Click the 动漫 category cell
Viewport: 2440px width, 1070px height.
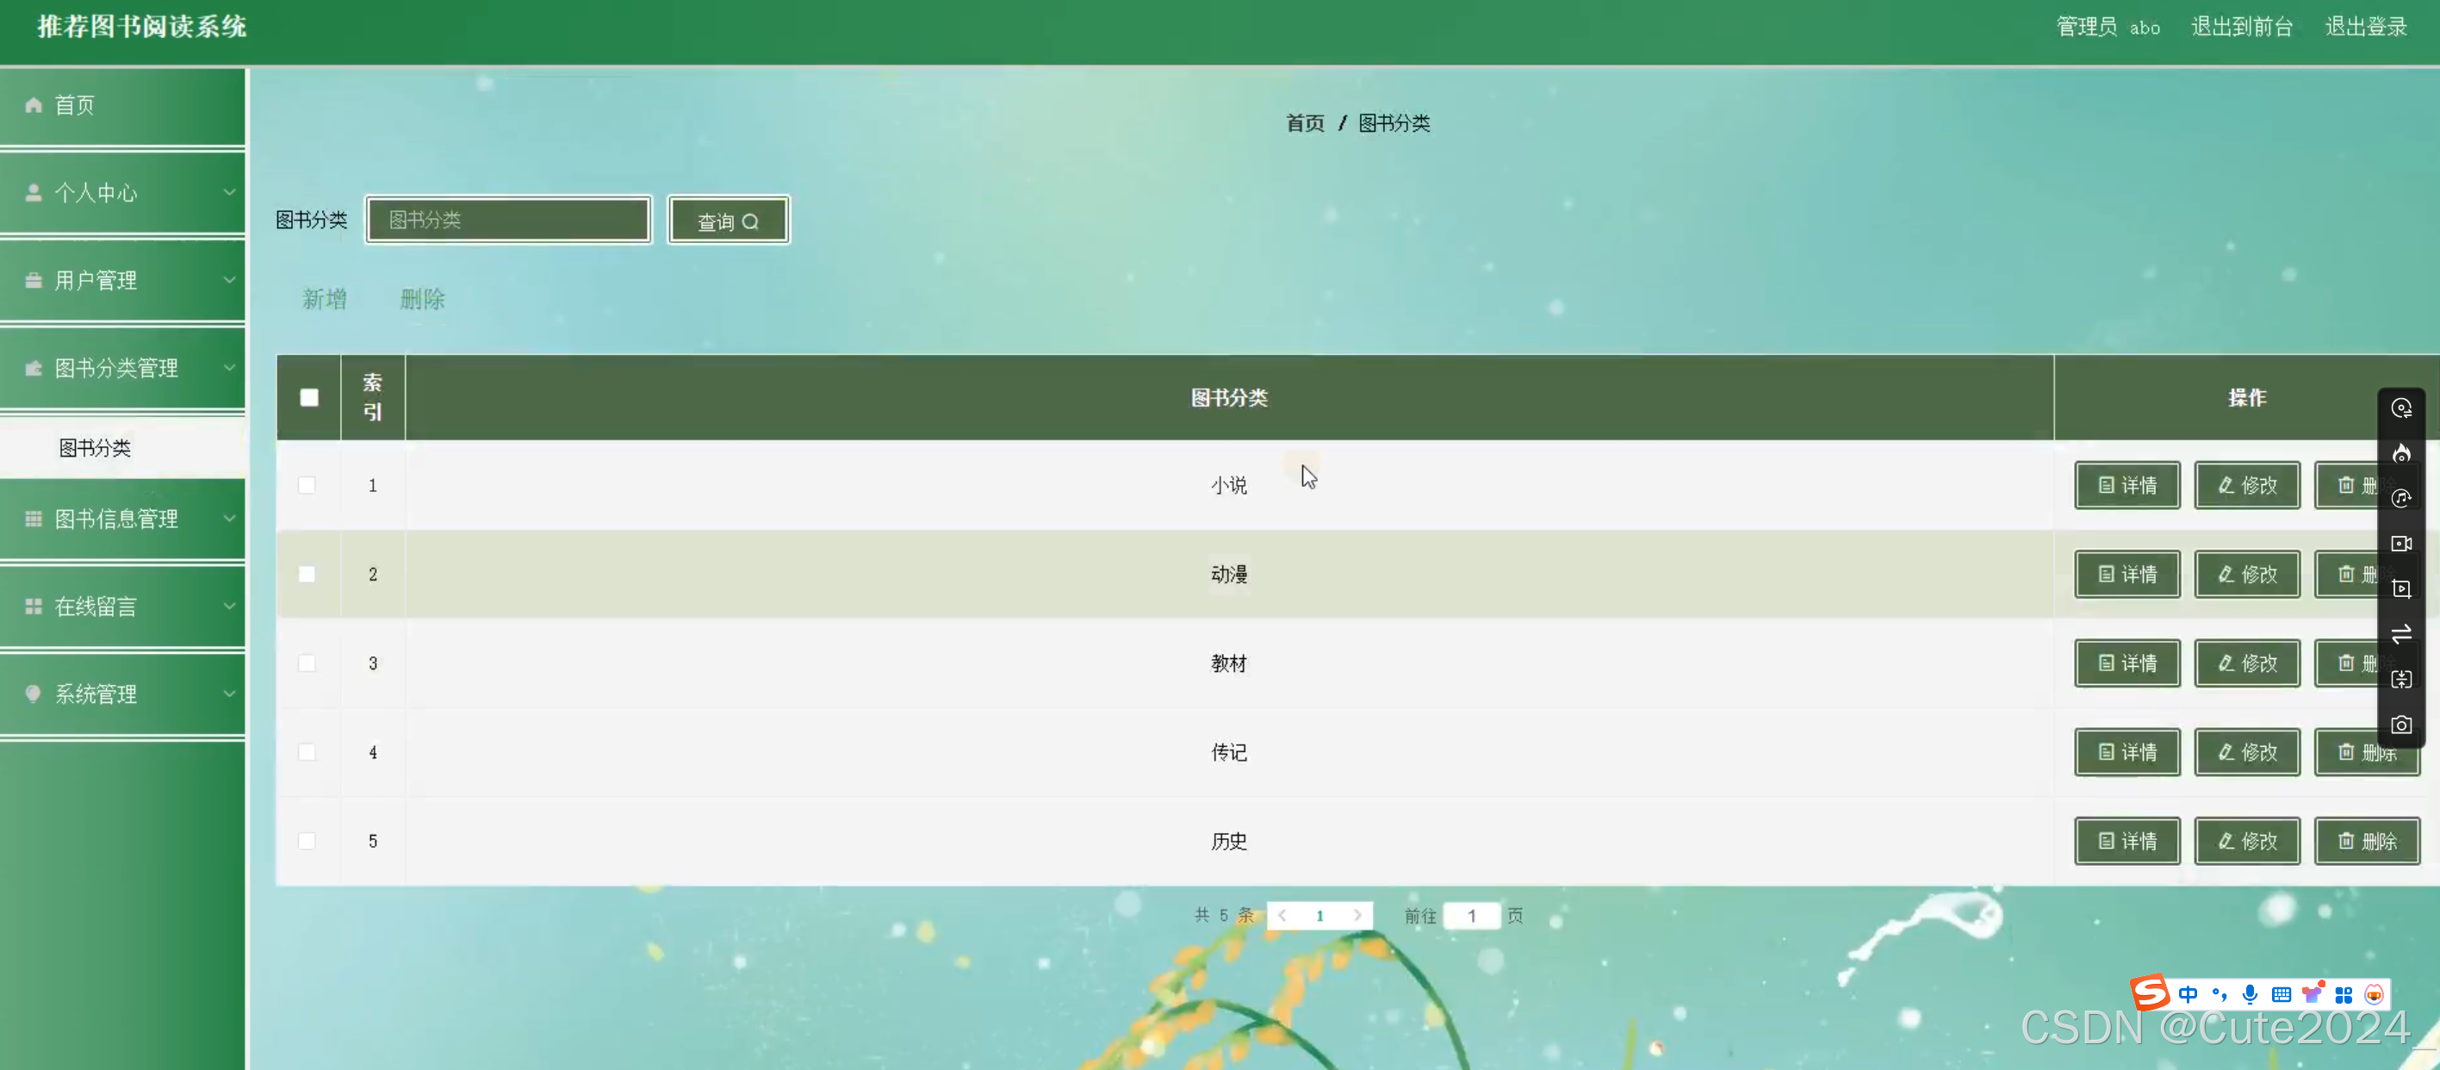click(x=1228, y=575)
